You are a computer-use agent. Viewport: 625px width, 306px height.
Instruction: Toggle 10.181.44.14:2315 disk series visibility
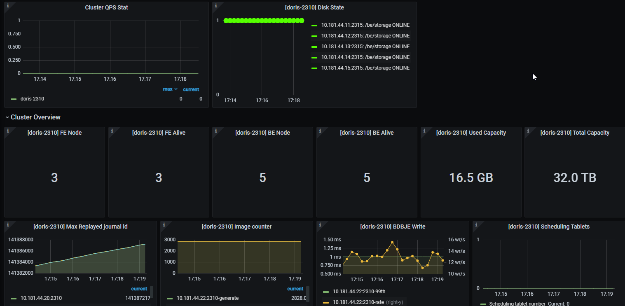click(365, 57)
